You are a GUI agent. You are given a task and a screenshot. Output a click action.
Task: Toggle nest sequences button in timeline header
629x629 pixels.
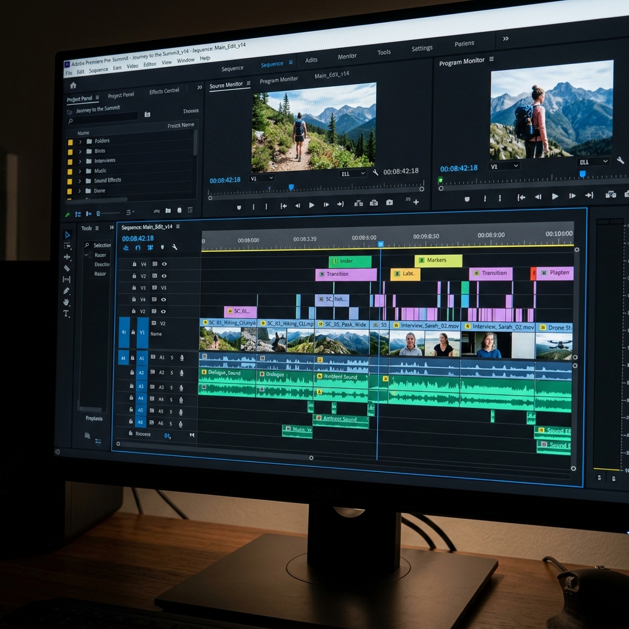(x=126, y=248)
